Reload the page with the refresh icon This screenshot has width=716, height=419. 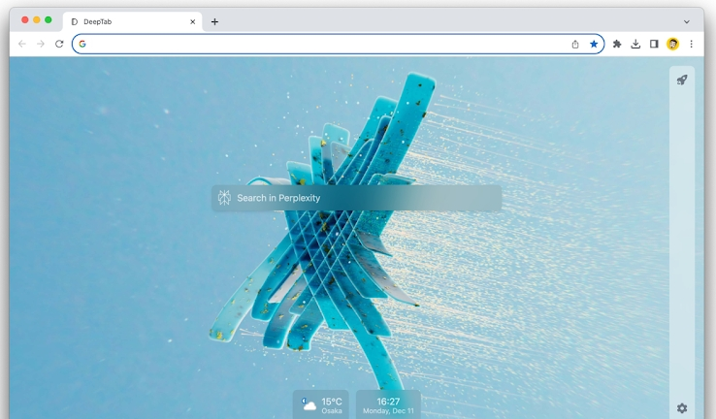pos(59,44)
